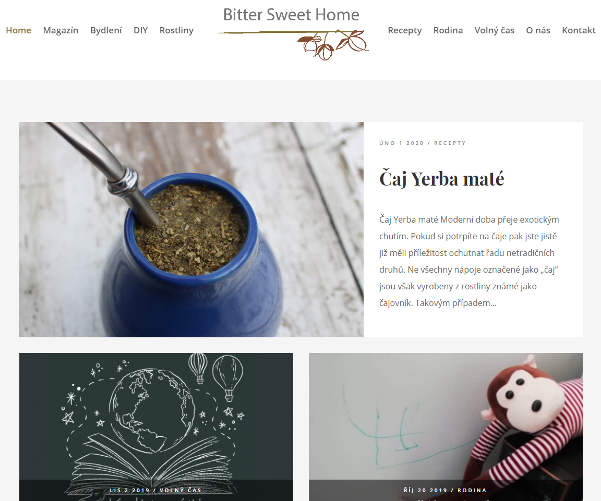Open the plush monkey photo post

pyautogui.click(x=446, y=426)
